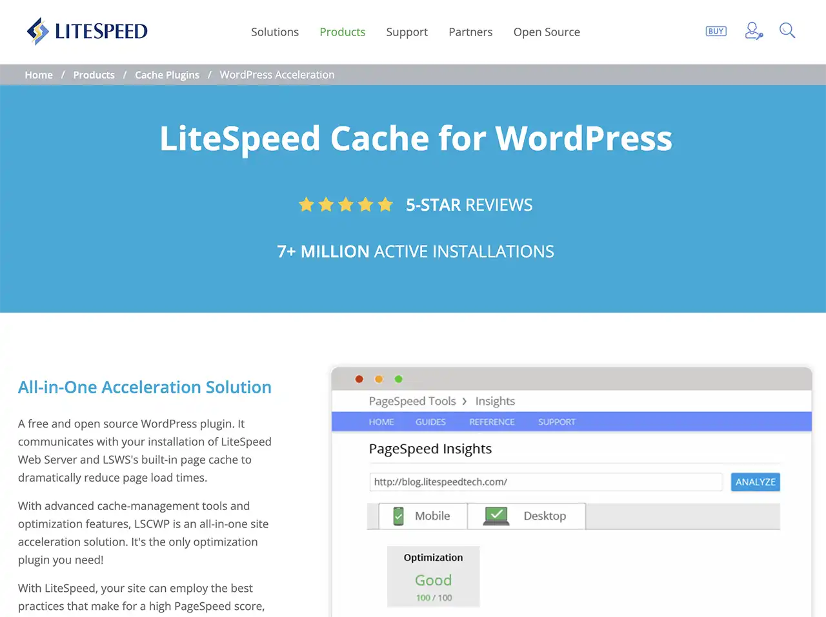
Task: Open the search icon
Action: (x=787, y=30)
